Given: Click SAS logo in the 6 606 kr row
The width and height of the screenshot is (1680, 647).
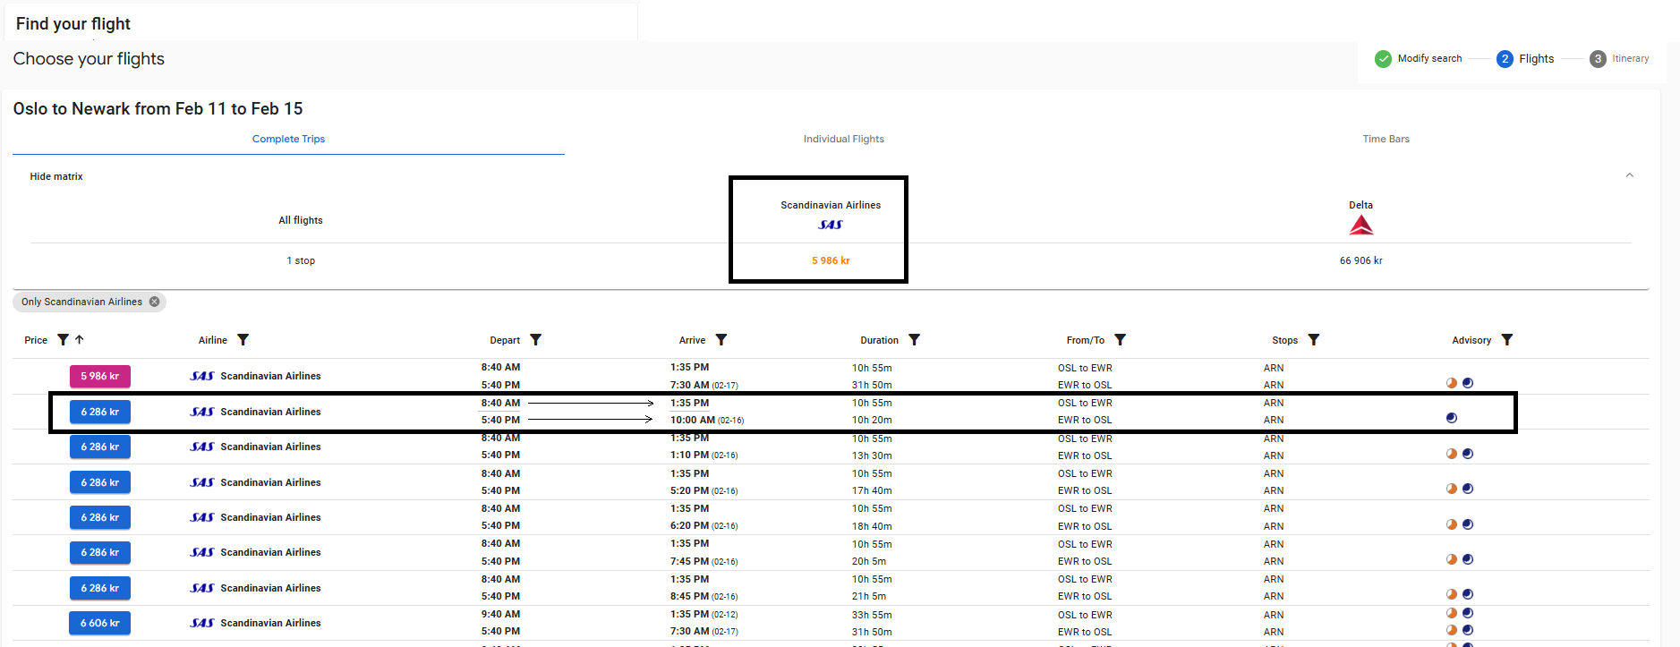Looking at the screenshot, I should pos(202,623).
